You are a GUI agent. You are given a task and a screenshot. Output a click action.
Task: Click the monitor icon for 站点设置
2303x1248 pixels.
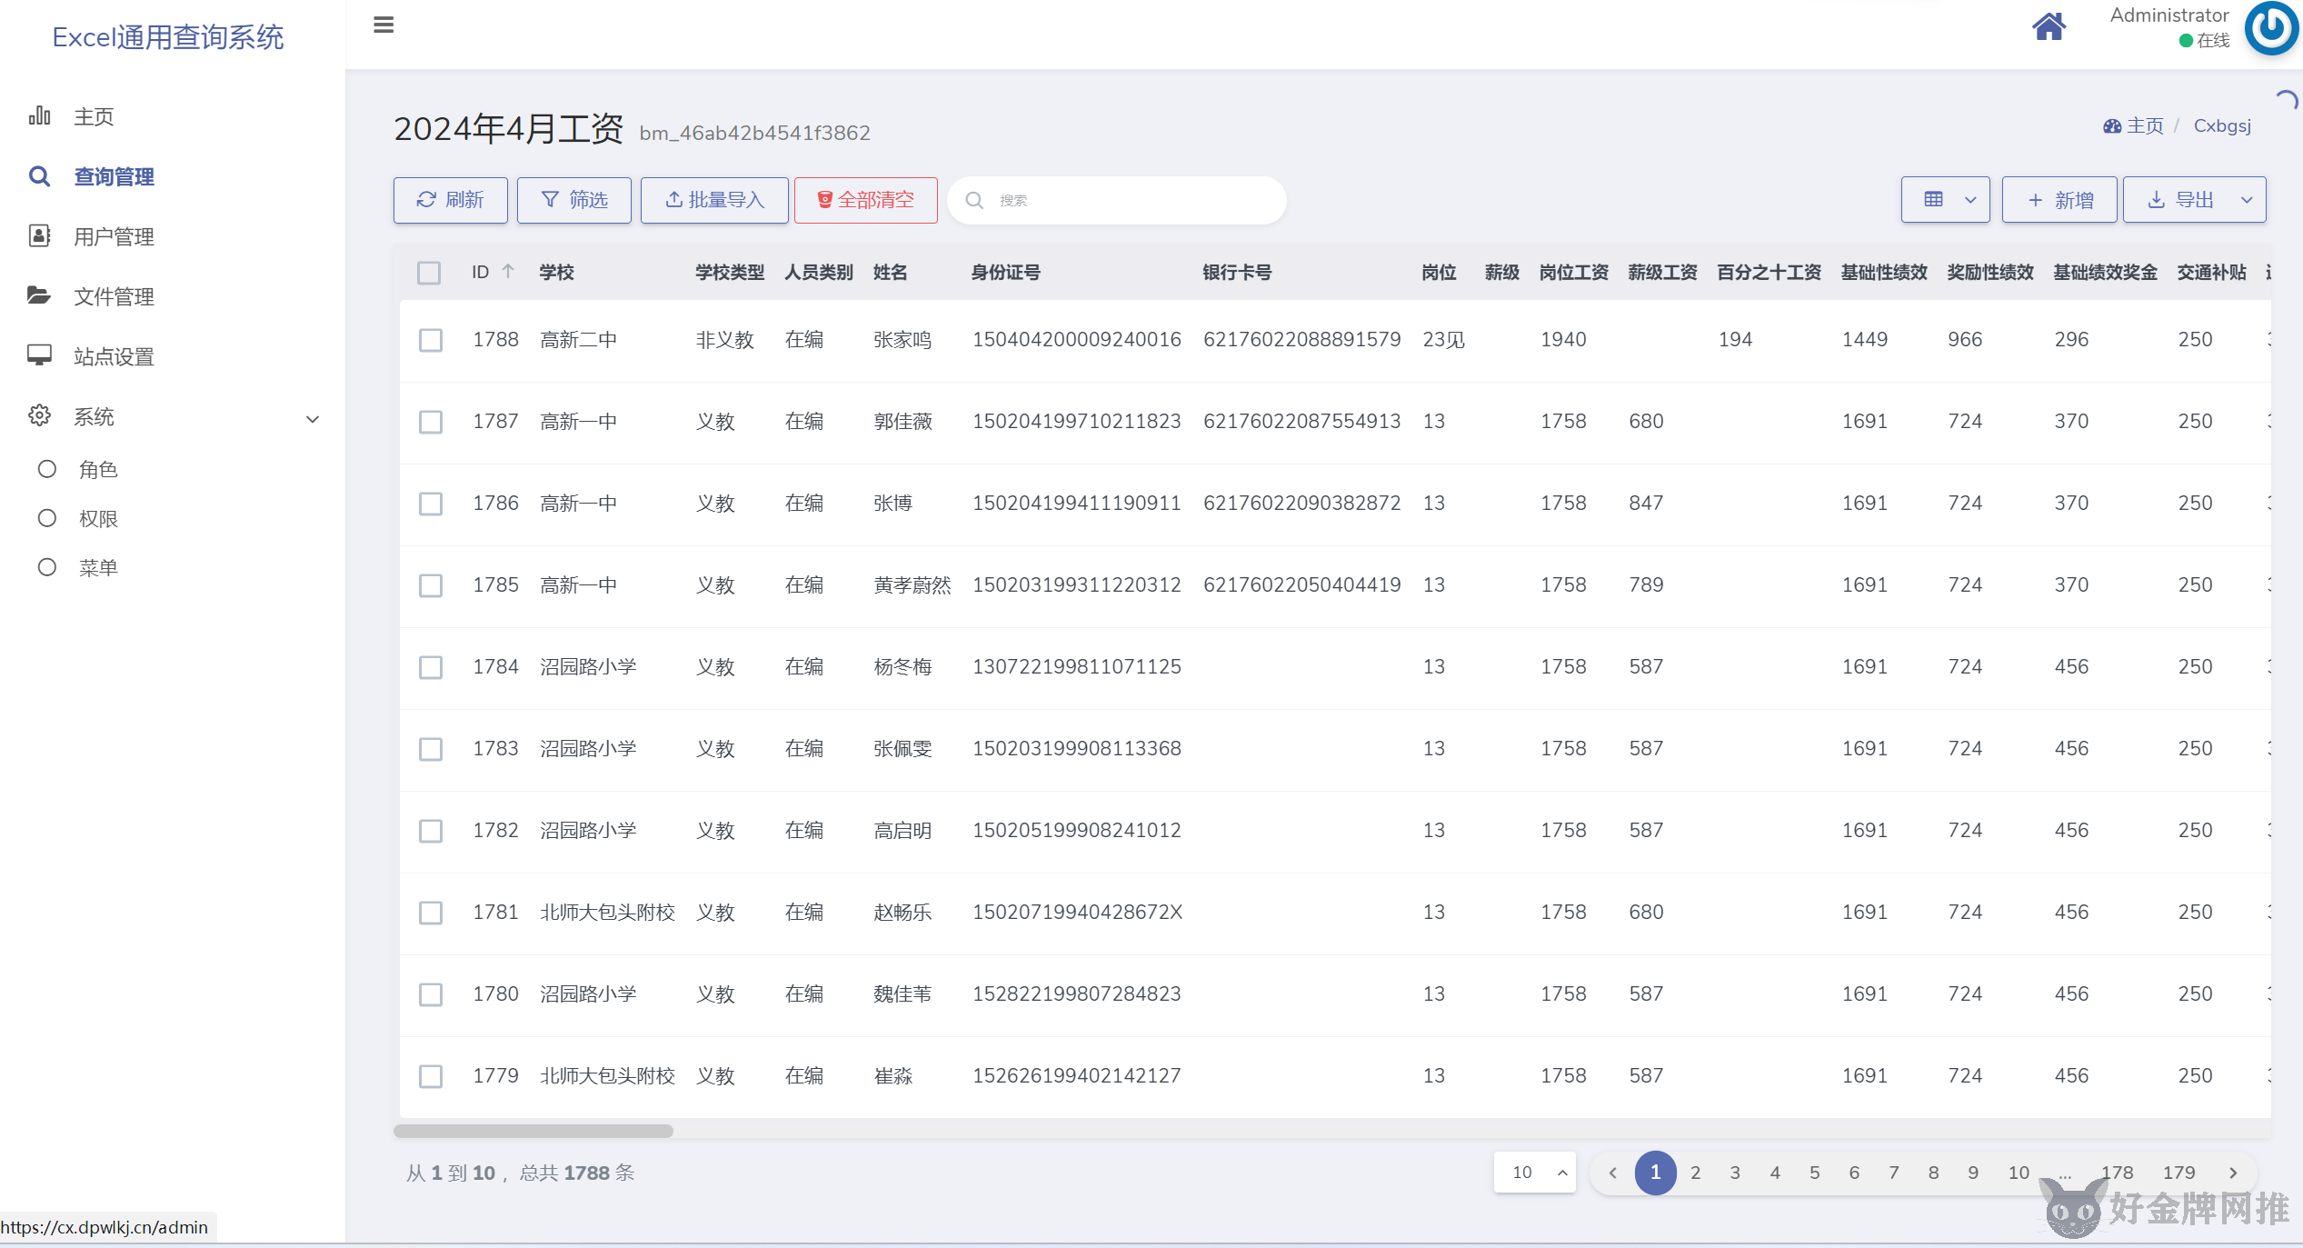point(39,355)
